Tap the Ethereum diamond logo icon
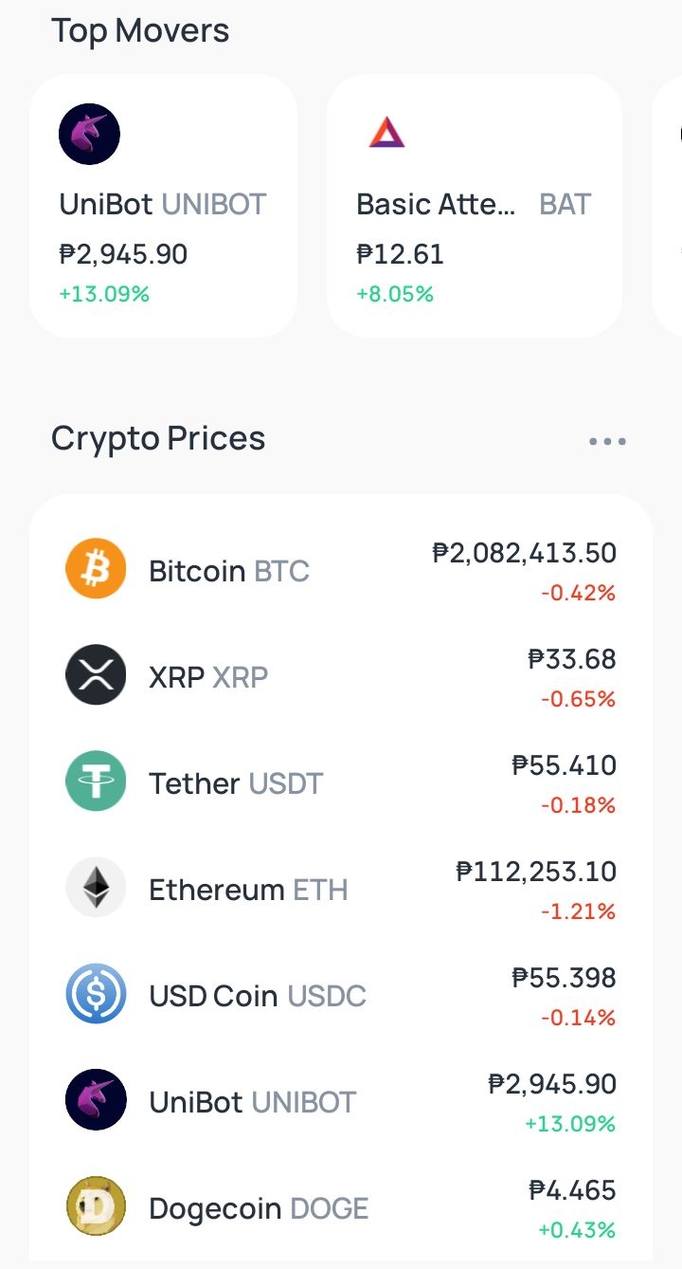Screen dimensions: 682x1269 96,888
